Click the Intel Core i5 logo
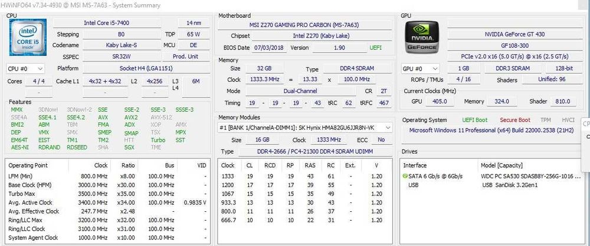The width and height of the screenshot is (590, 246). click(x=28, y=37)
